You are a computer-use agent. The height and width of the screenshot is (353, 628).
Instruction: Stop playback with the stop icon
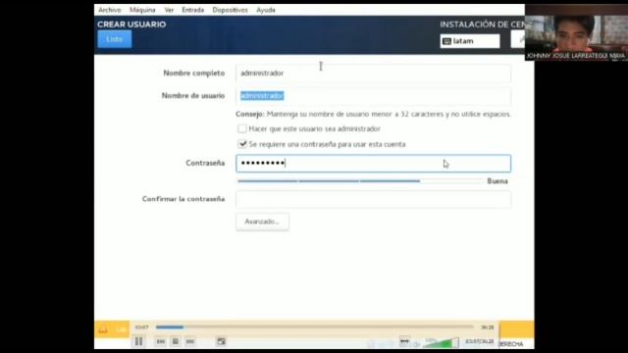pyautogui.click(x=175, y=342)
